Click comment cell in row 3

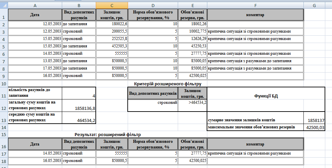coord(255,32)
